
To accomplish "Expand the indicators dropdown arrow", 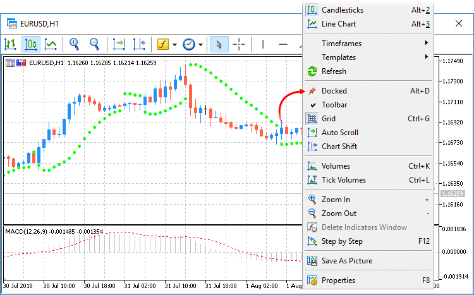I will point(174,45).
